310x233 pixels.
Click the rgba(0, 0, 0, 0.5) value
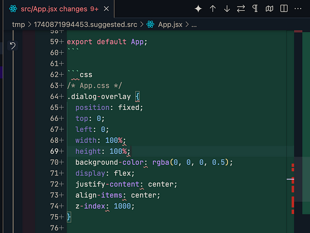[191, 163]
